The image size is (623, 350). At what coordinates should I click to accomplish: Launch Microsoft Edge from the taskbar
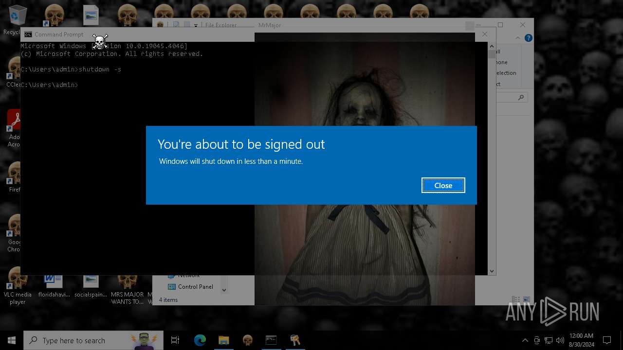[x=200, y=340]
